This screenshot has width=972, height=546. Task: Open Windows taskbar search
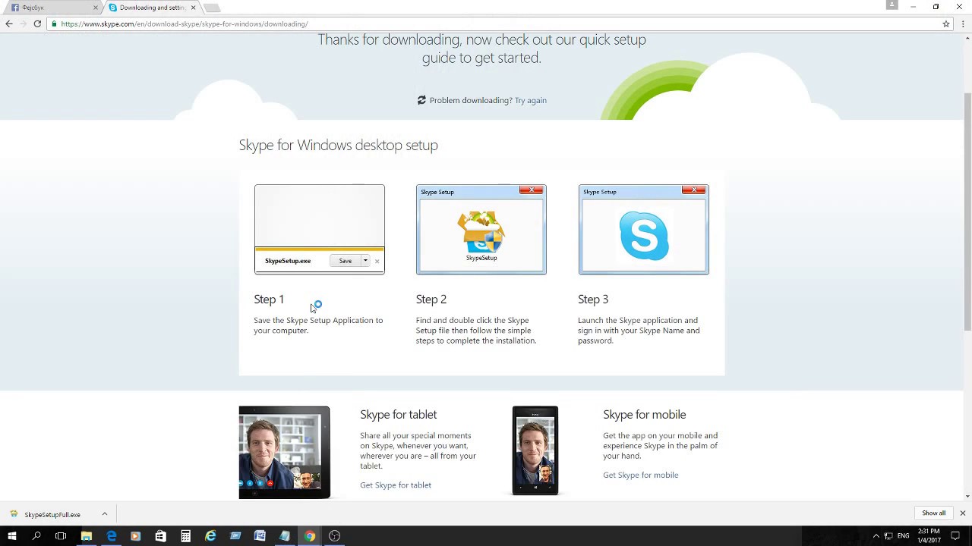click(36, 536)
